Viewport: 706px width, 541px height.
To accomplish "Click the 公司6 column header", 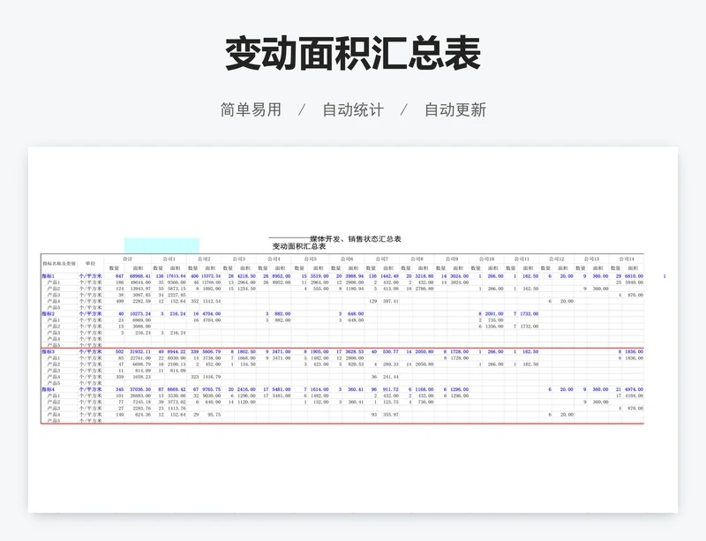I will [347, 259].
